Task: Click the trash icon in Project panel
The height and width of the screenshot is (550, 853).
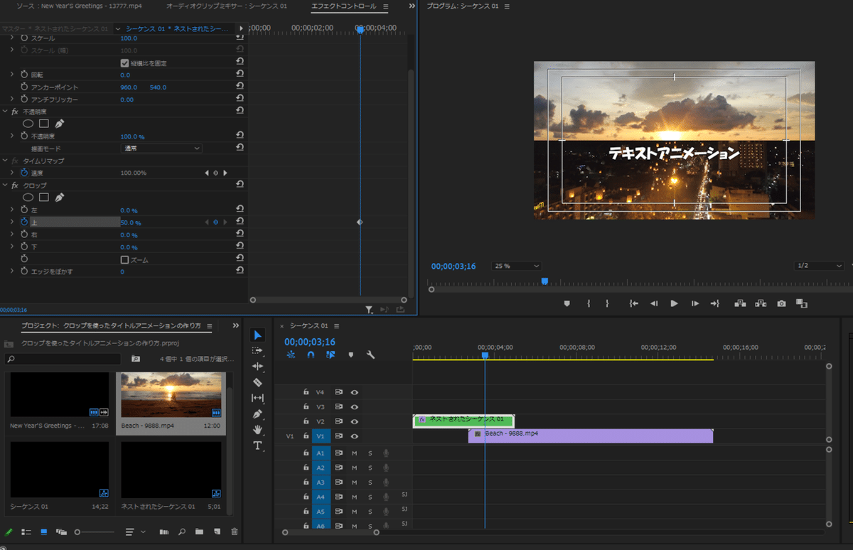Action: [235, 532]
